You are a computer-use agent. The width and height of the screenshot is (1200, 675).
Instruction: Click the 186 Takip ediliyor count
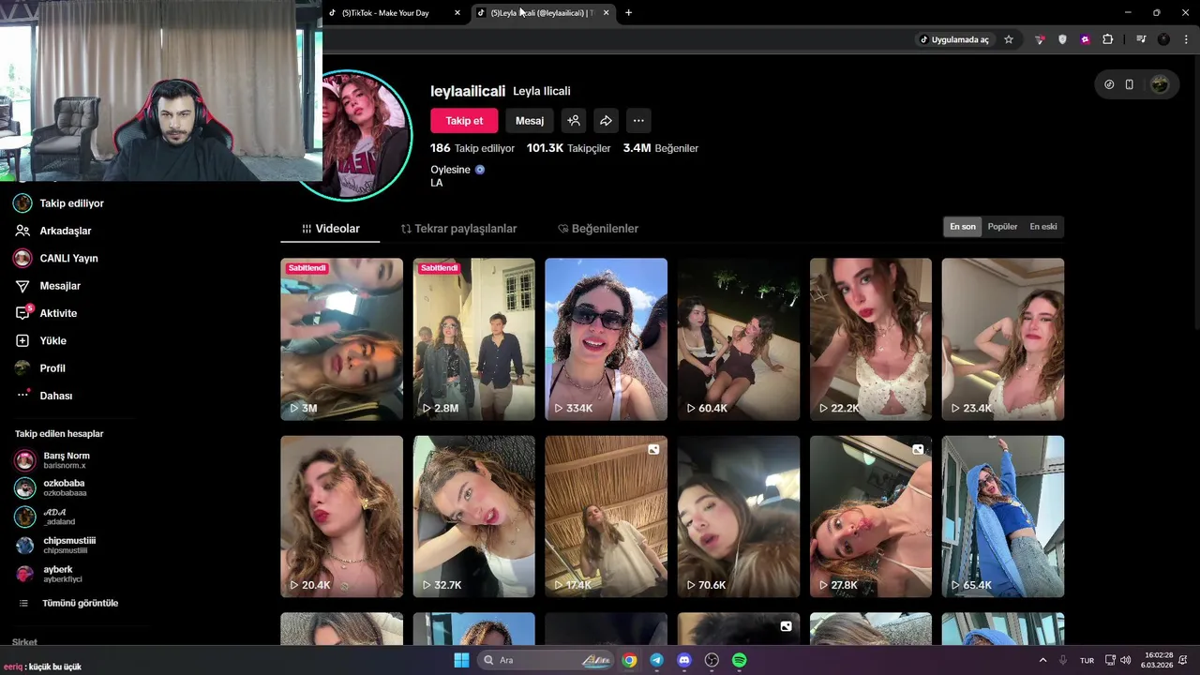point(472,148)
